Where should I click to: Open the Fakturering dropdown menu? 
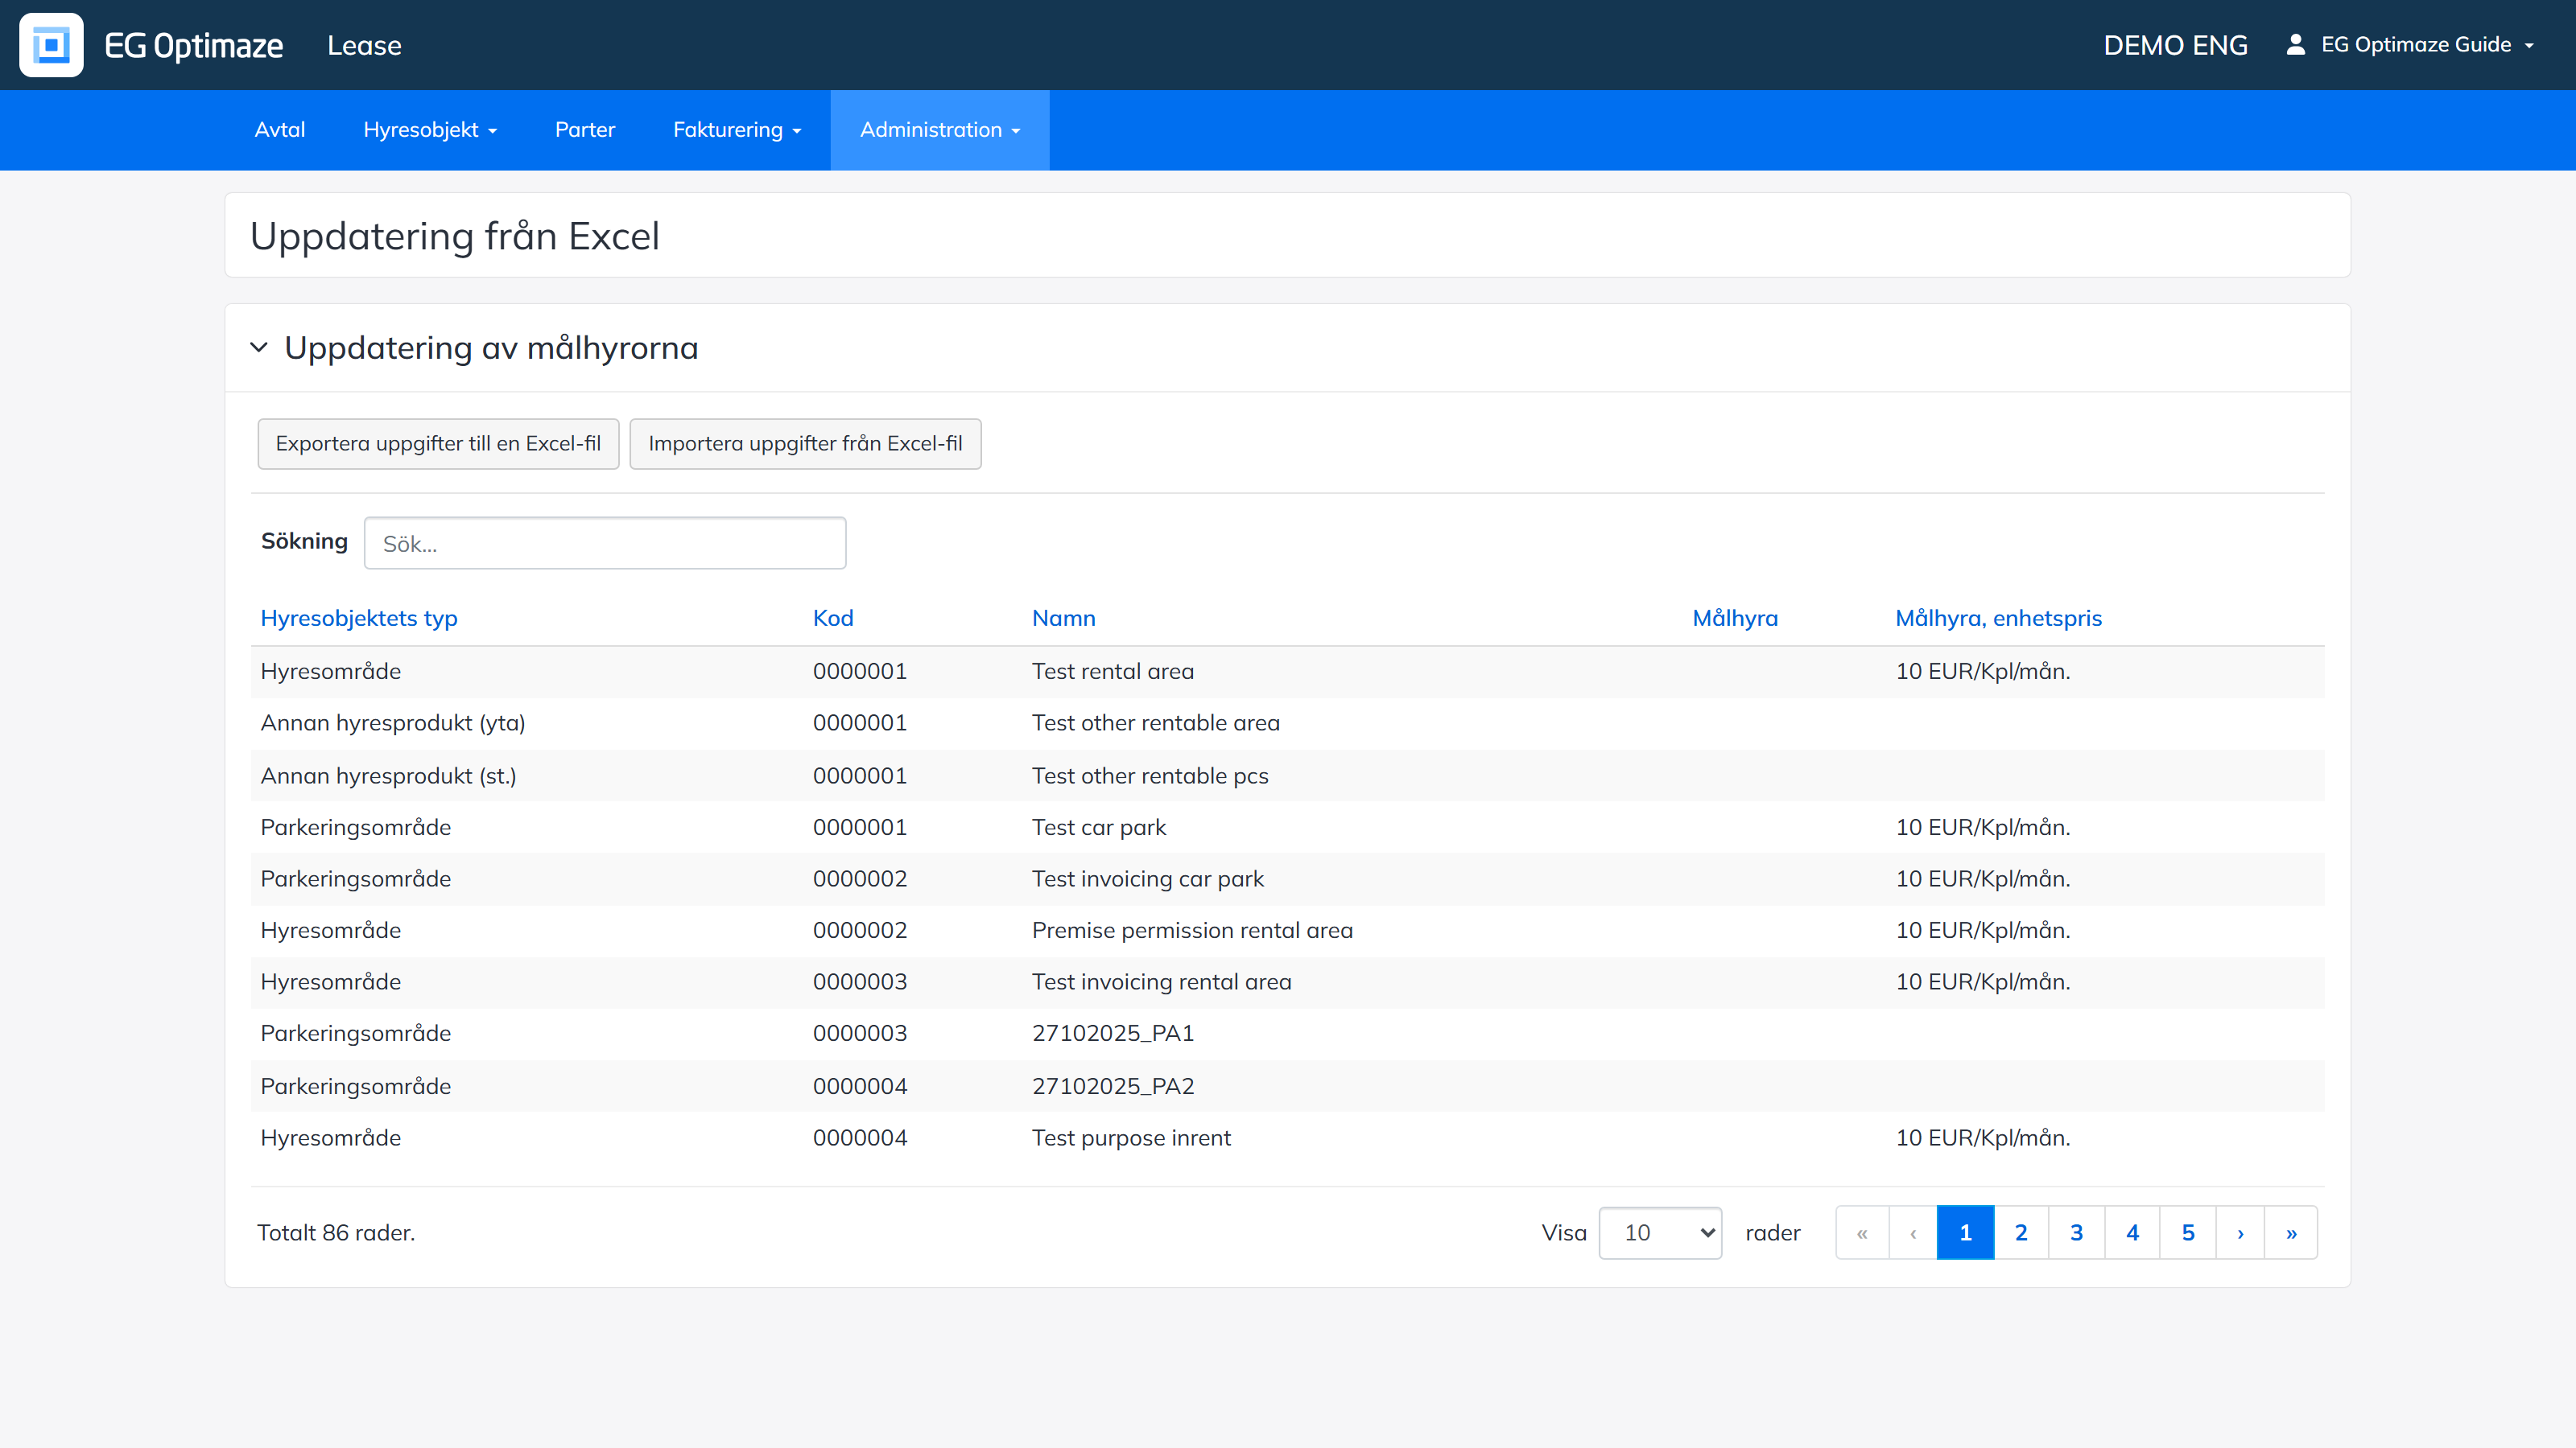tap(737, 130)
